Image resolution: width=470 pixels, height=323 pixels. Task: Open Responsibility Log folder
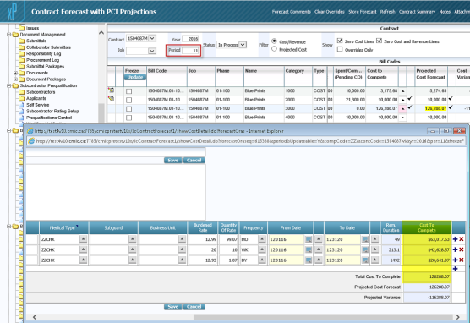coord(40,53)
